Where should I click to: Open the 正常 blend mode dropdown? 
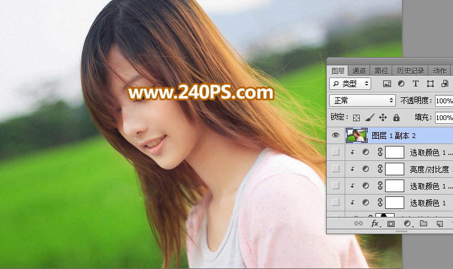tap(363, 101)
